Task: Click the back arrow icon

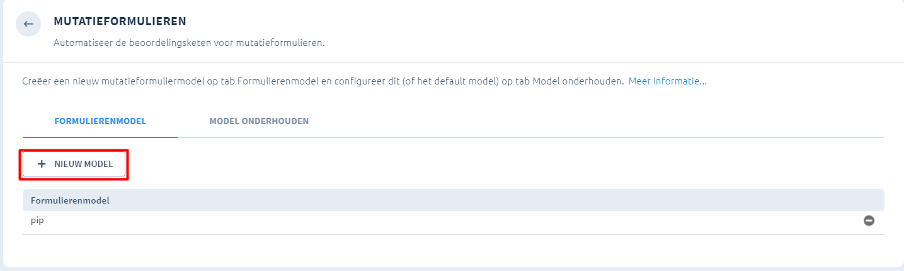Action: (x=28, y=24)
